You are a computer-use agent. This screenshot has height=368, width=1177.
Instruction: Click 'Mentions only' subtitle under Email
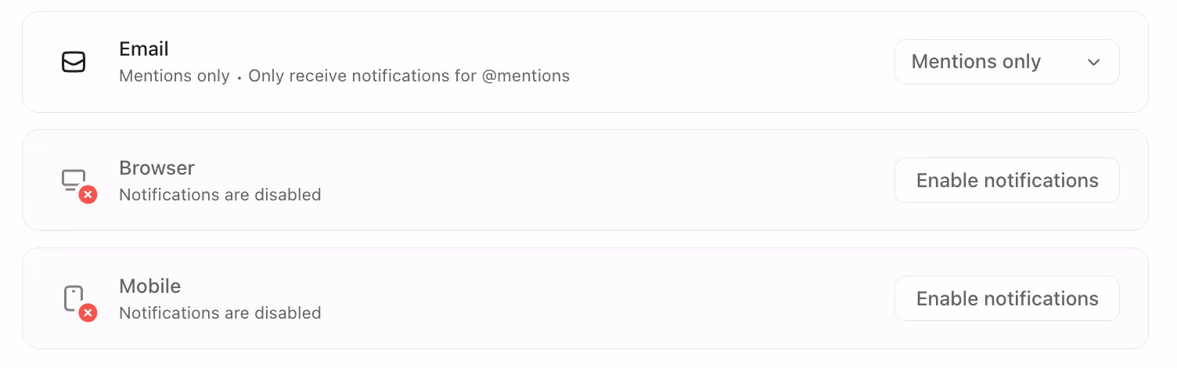tap(175, 76)
